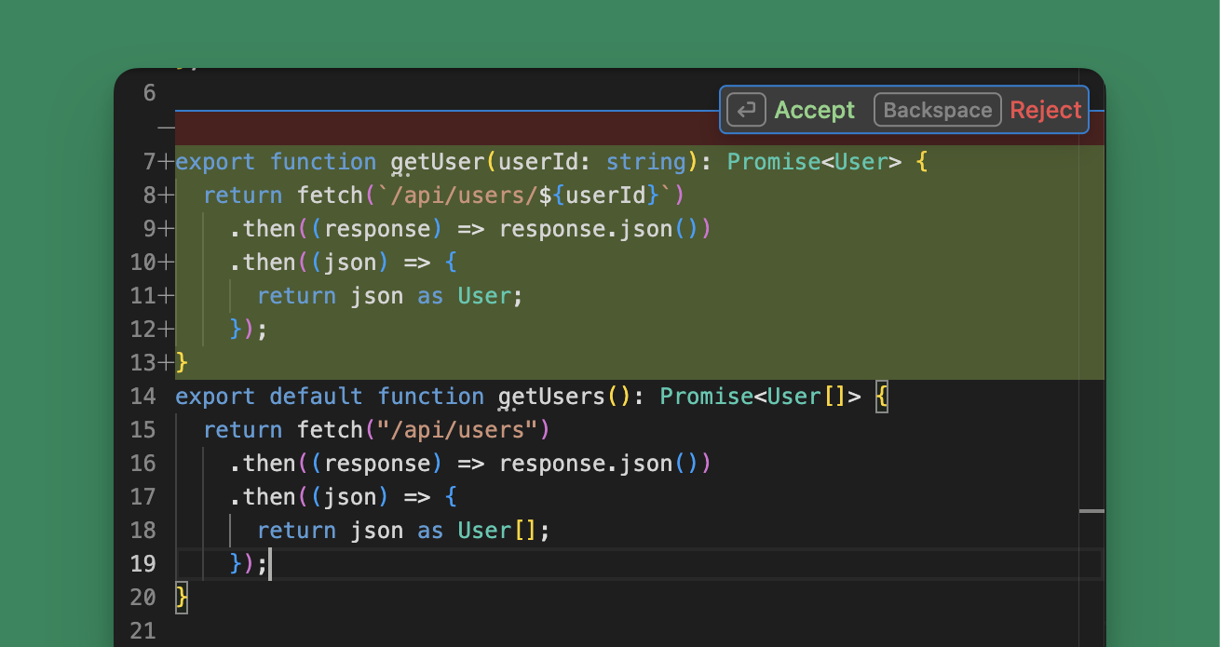Click the getUsers function name
This screenshot has width=1220, height=647.
(x=552, y=398)
